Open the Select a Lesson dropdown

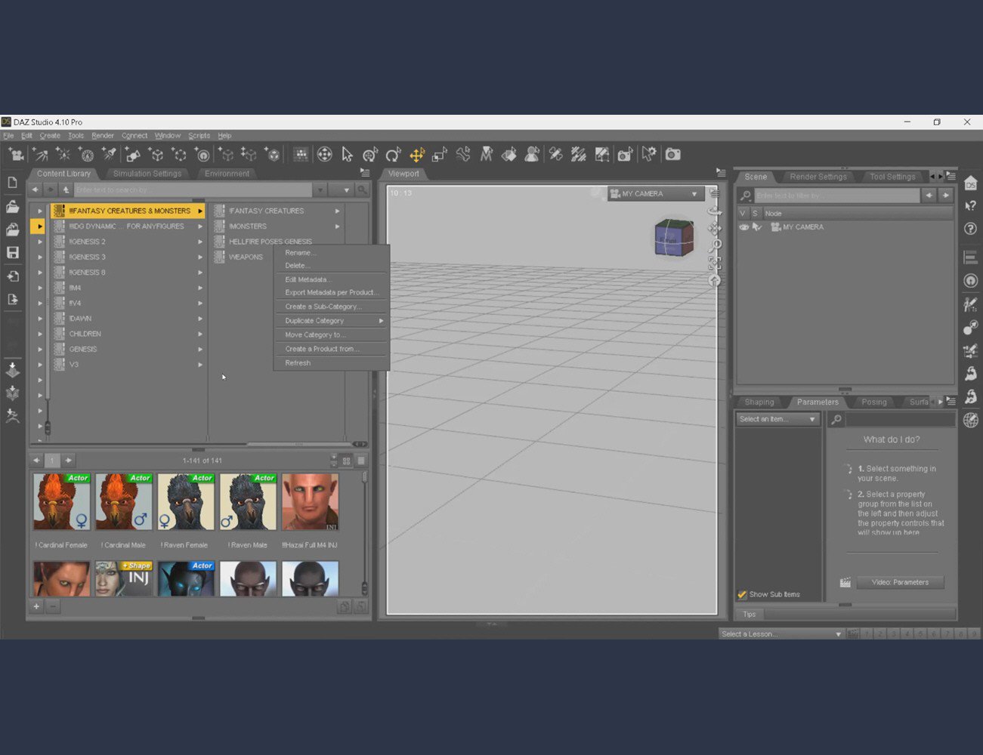[781, 634]
